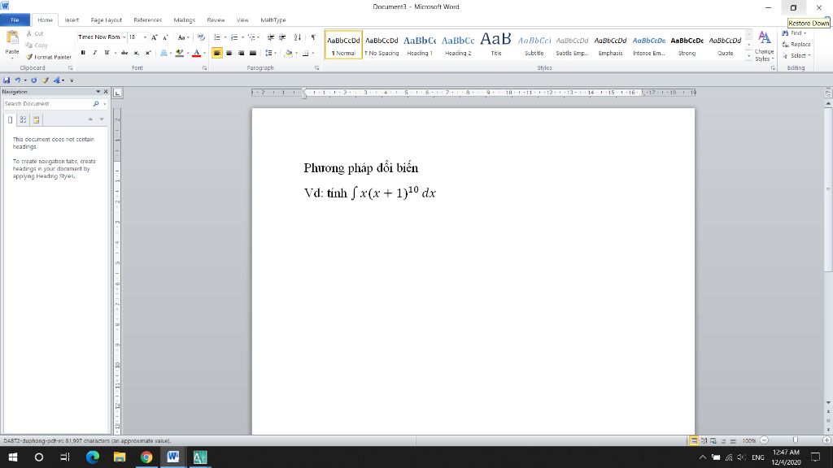Switch to the MathType tab

point(273,20)
